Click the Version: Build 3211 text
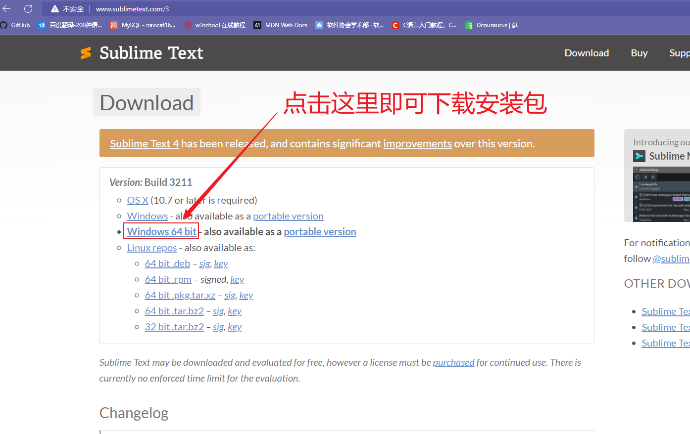 pos(150,182)
